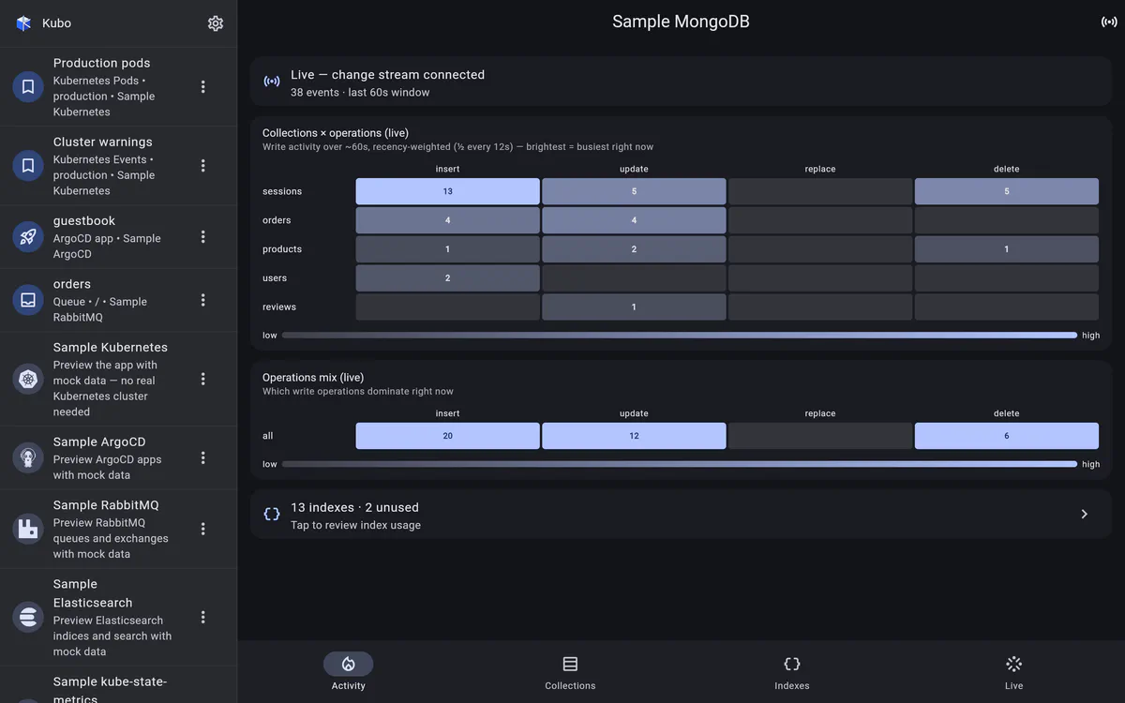The height and width of the screenshot is (703, 1125).
Task: Click the Cluster warnings bookmark icon
Action: [28, 165]
